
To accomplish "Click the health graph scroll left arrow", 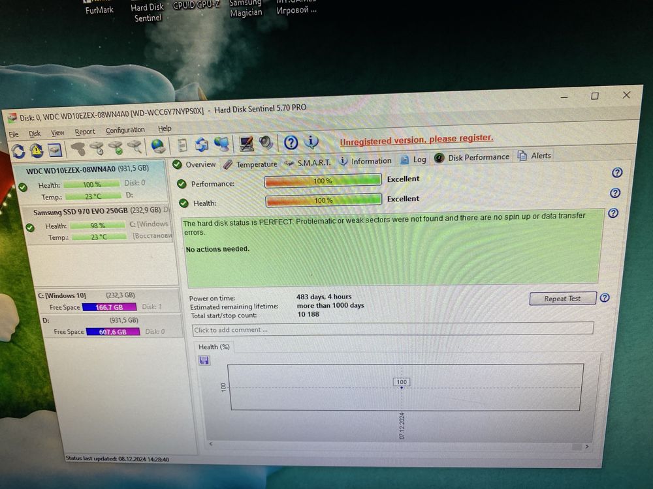I will (x=211, y=443).
